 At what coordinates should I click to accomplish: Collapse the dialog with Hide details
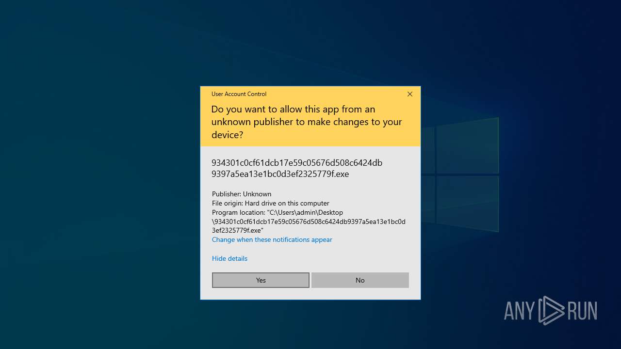coord(229,258)
